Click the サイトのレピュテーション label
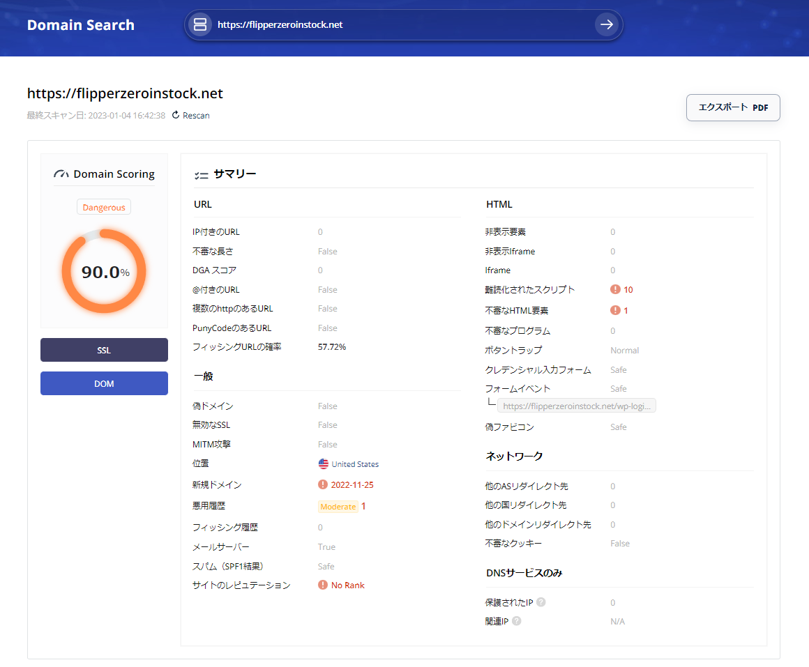Image resolution: width=809 pixels, height=667 pixels. coord(241,585)
